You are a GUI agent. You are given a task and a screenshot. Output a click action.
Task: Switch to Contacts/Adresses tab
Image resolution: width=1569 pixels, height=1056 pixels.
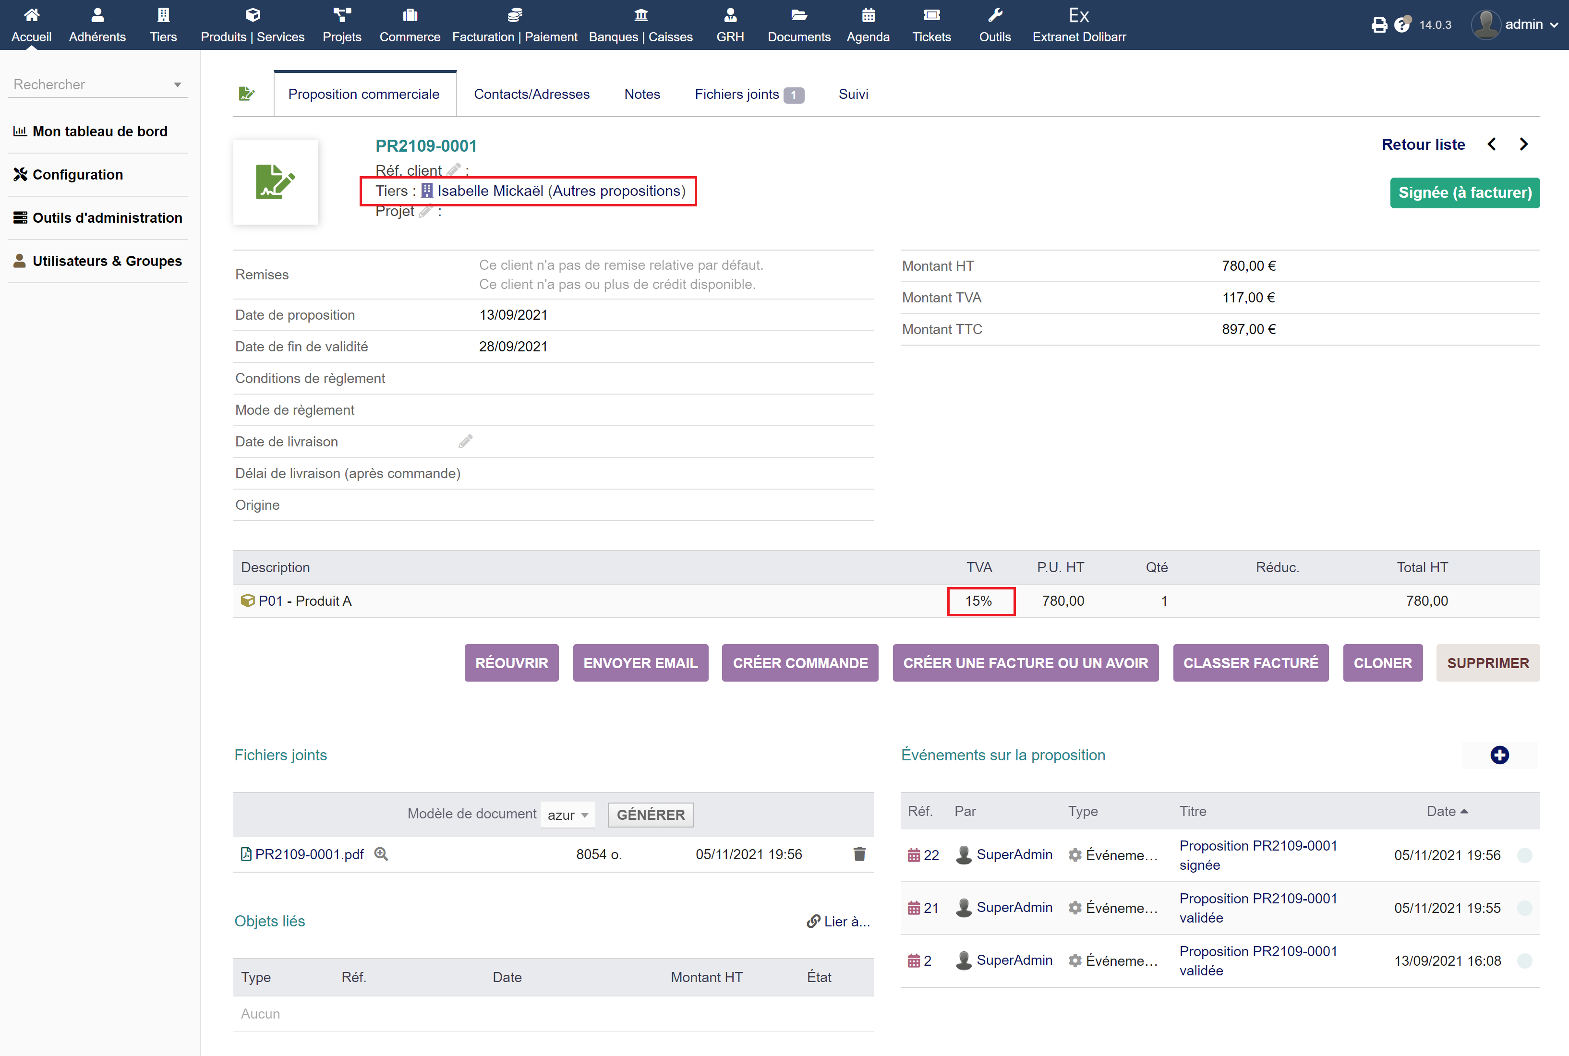pyautogui.click(x=531, y=94)
